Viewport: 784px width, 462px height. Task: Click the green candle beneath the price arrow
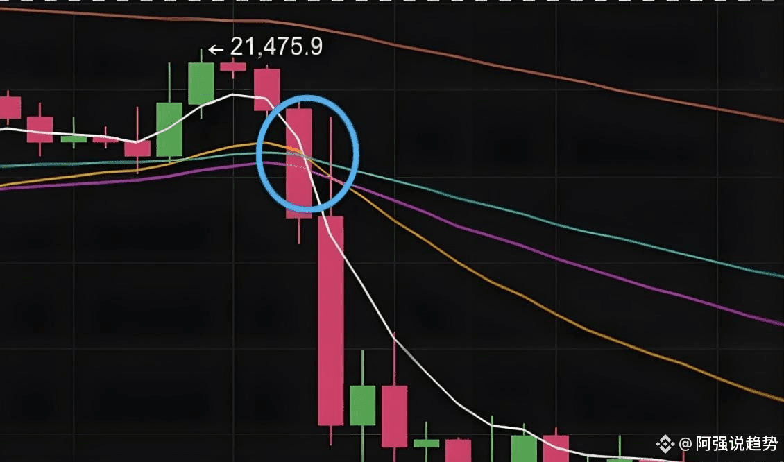[201, 83]
